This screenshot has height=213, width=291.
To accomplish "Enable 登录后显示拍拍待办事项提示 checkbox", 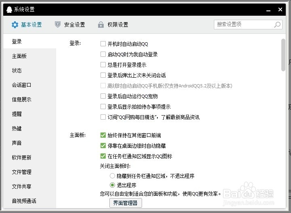I will click(x=103, y=106).
